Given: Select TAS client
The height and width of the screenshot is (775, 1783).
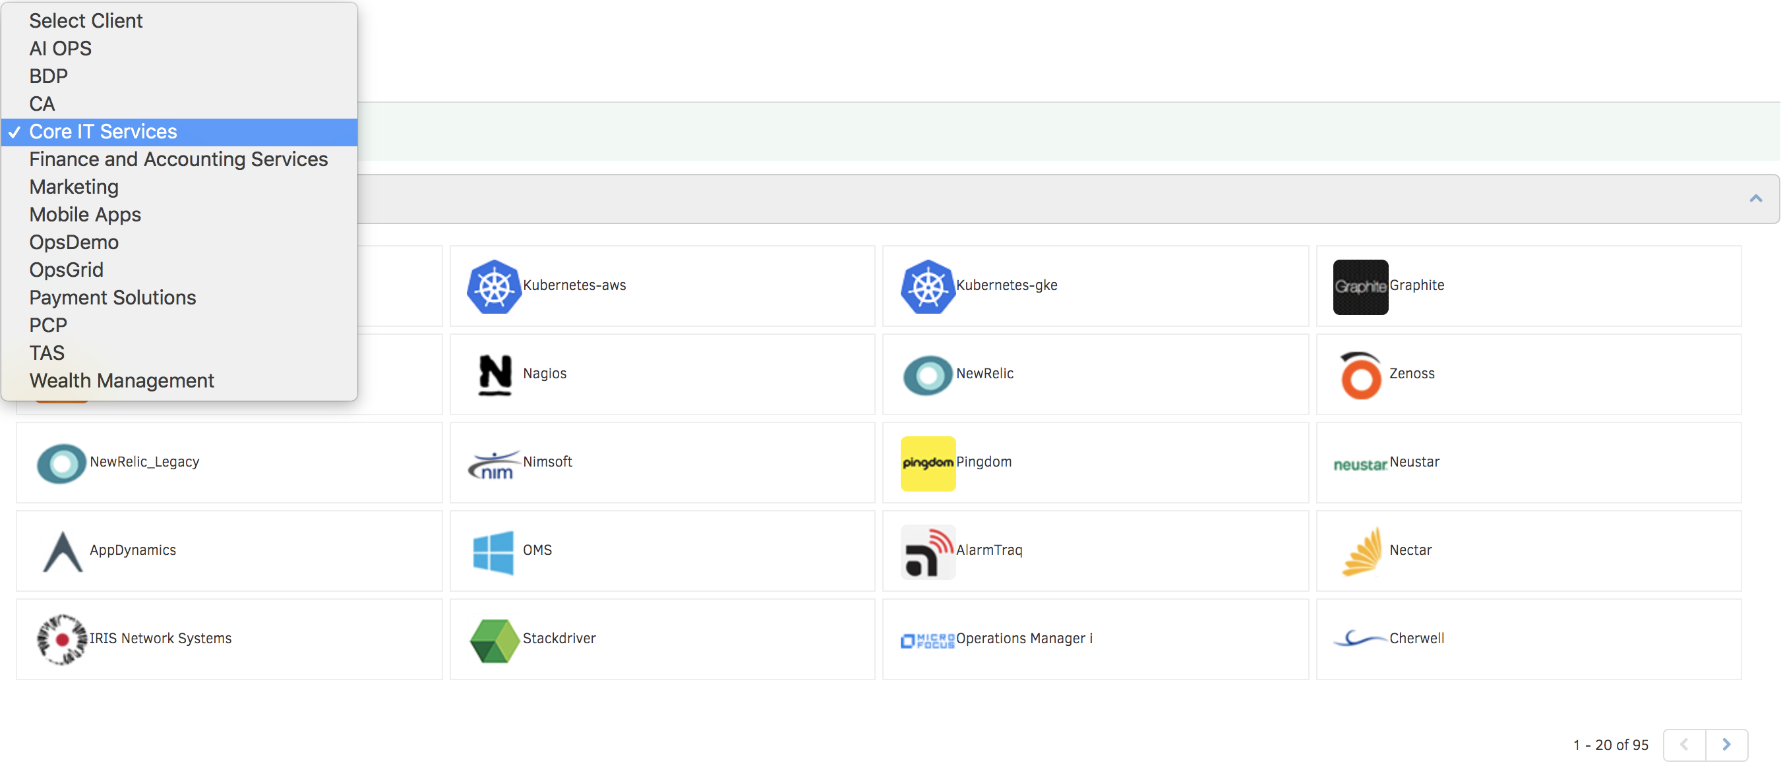Looking at the screenshot, I should (x=179, y=353).
